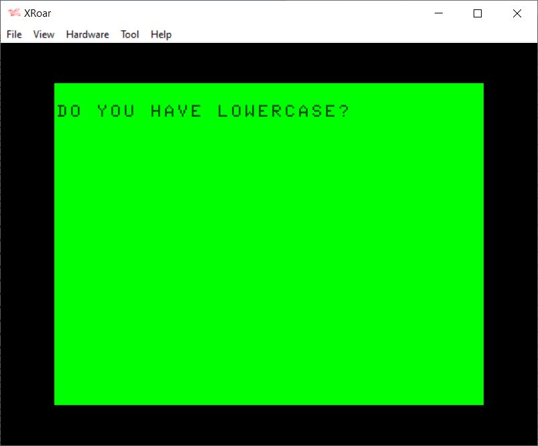This screenshot has width=538, height=446.
Task: Click the XRoar title text
Action: tap(38, 13)
